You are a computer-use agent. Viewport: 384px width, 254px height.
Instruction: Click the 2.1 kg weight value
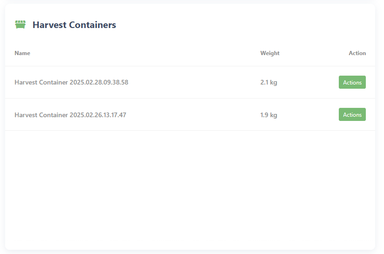(268, 83)
